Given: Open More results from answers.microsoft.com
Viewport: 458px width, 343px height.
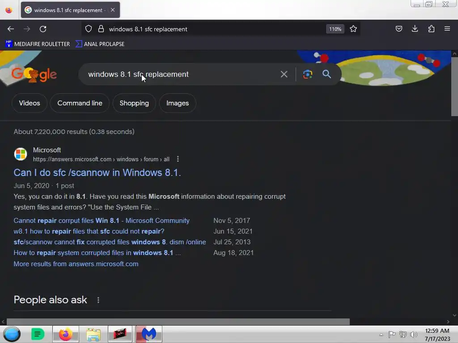Looking at the screenshot, I should click(x=76, y=264).
